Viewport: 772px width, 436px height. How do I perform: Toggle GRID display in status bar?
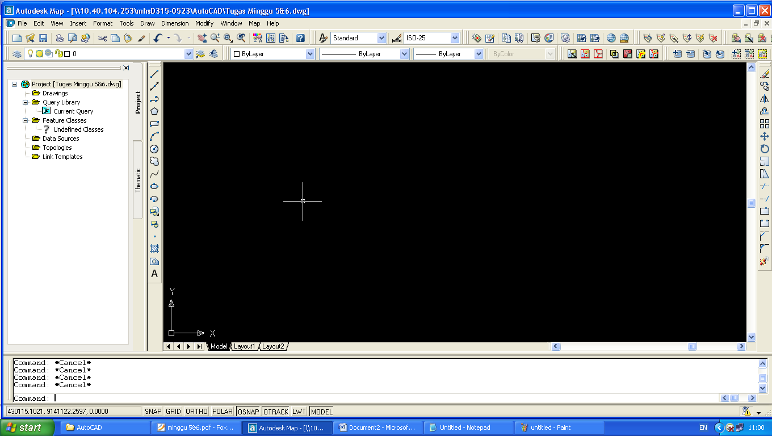[x=173, y=412]
